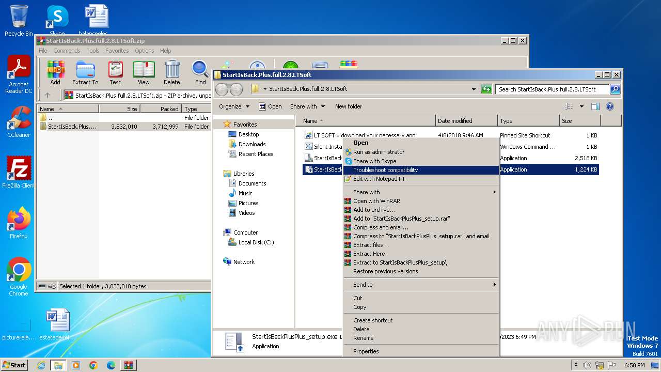661x372 pixels.
Task: Click volume speaker icon in tray
Action: pos(587,365)
